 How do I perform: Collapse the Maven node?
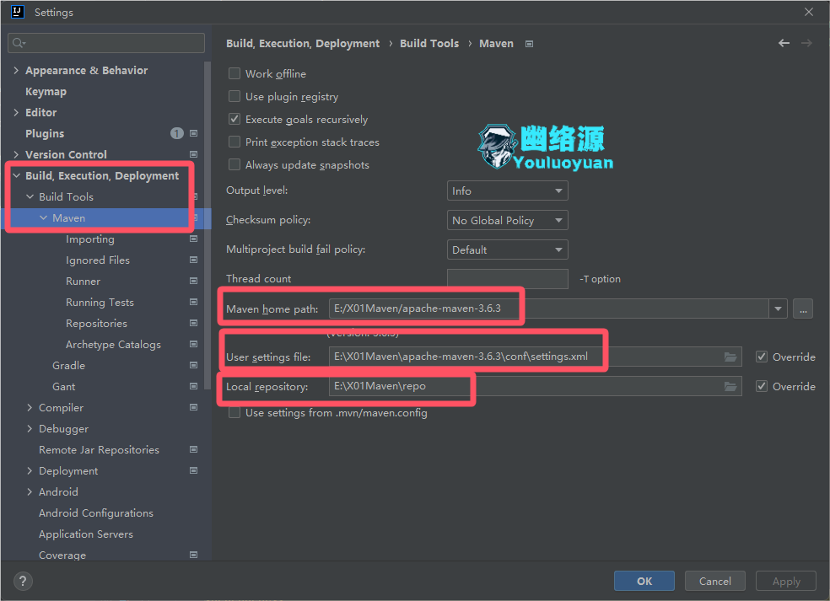pos(43,218)
